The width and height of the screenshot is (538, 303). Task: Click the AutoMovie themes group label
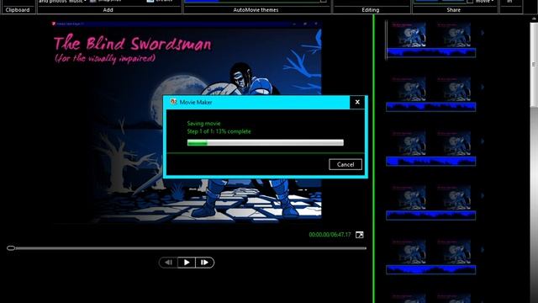click(x=256, y=10)
